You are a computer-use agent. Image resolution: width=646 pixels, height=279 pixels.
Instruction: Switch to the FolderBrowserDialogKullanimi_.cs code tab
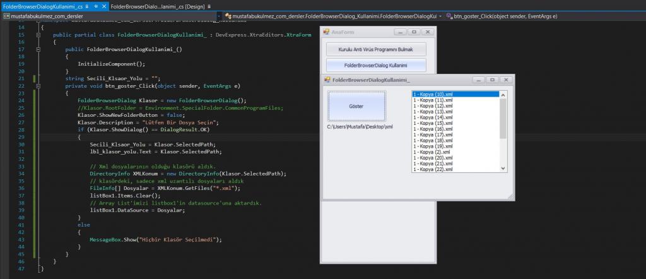point(42,6)
